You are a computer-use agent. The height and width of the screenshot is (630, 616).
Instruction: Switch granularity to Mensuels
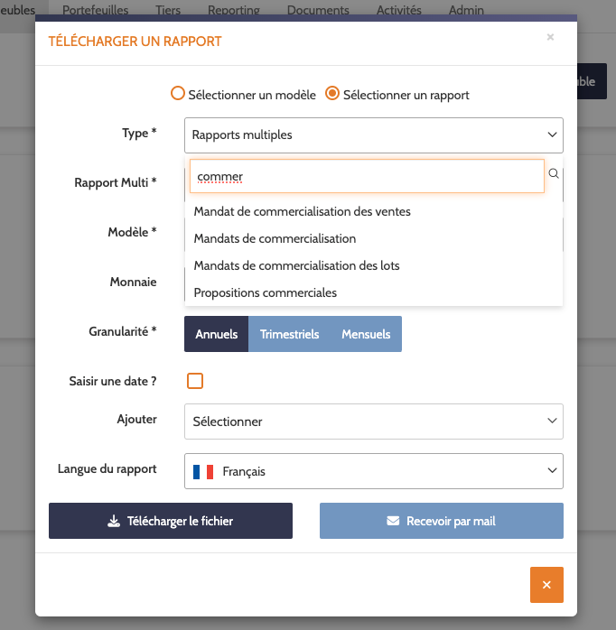[366, 334]
